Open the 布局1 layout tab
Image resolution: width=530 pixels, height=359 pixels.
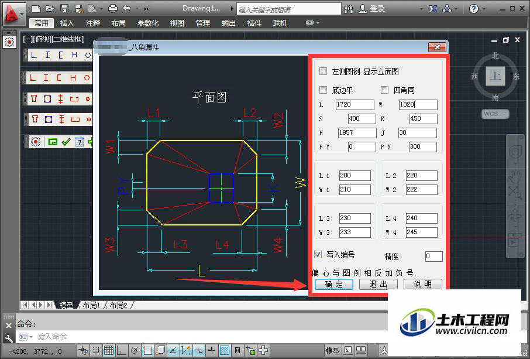coord(92,305)
